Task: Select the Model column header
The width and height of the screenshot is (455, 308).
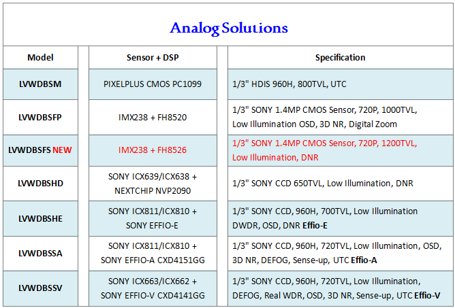Action: 40,58
